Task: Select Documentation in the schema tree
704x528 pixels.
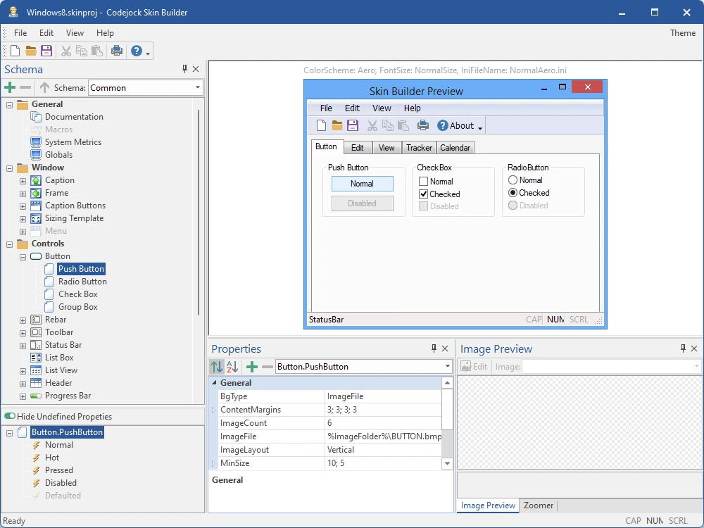Action: [x=74, y=117]
